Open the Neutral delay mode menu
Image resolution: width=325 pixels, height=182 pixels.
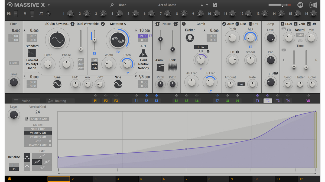coord(300,30)
